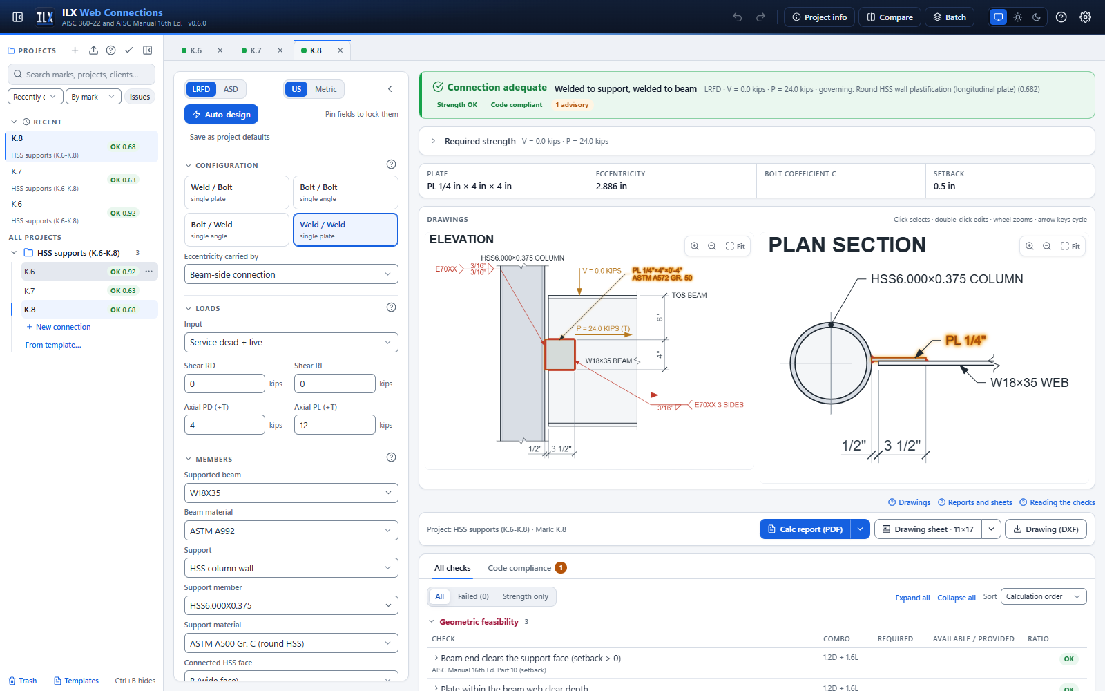Switch to light theme sun icon
1105x691 pixels.
click(x=1017, y=17)
